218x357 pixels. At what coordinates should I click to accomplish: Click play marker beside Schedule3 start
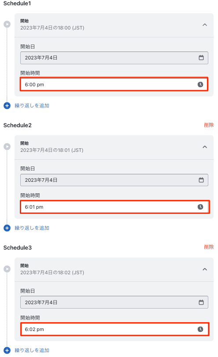coord(7,269)
